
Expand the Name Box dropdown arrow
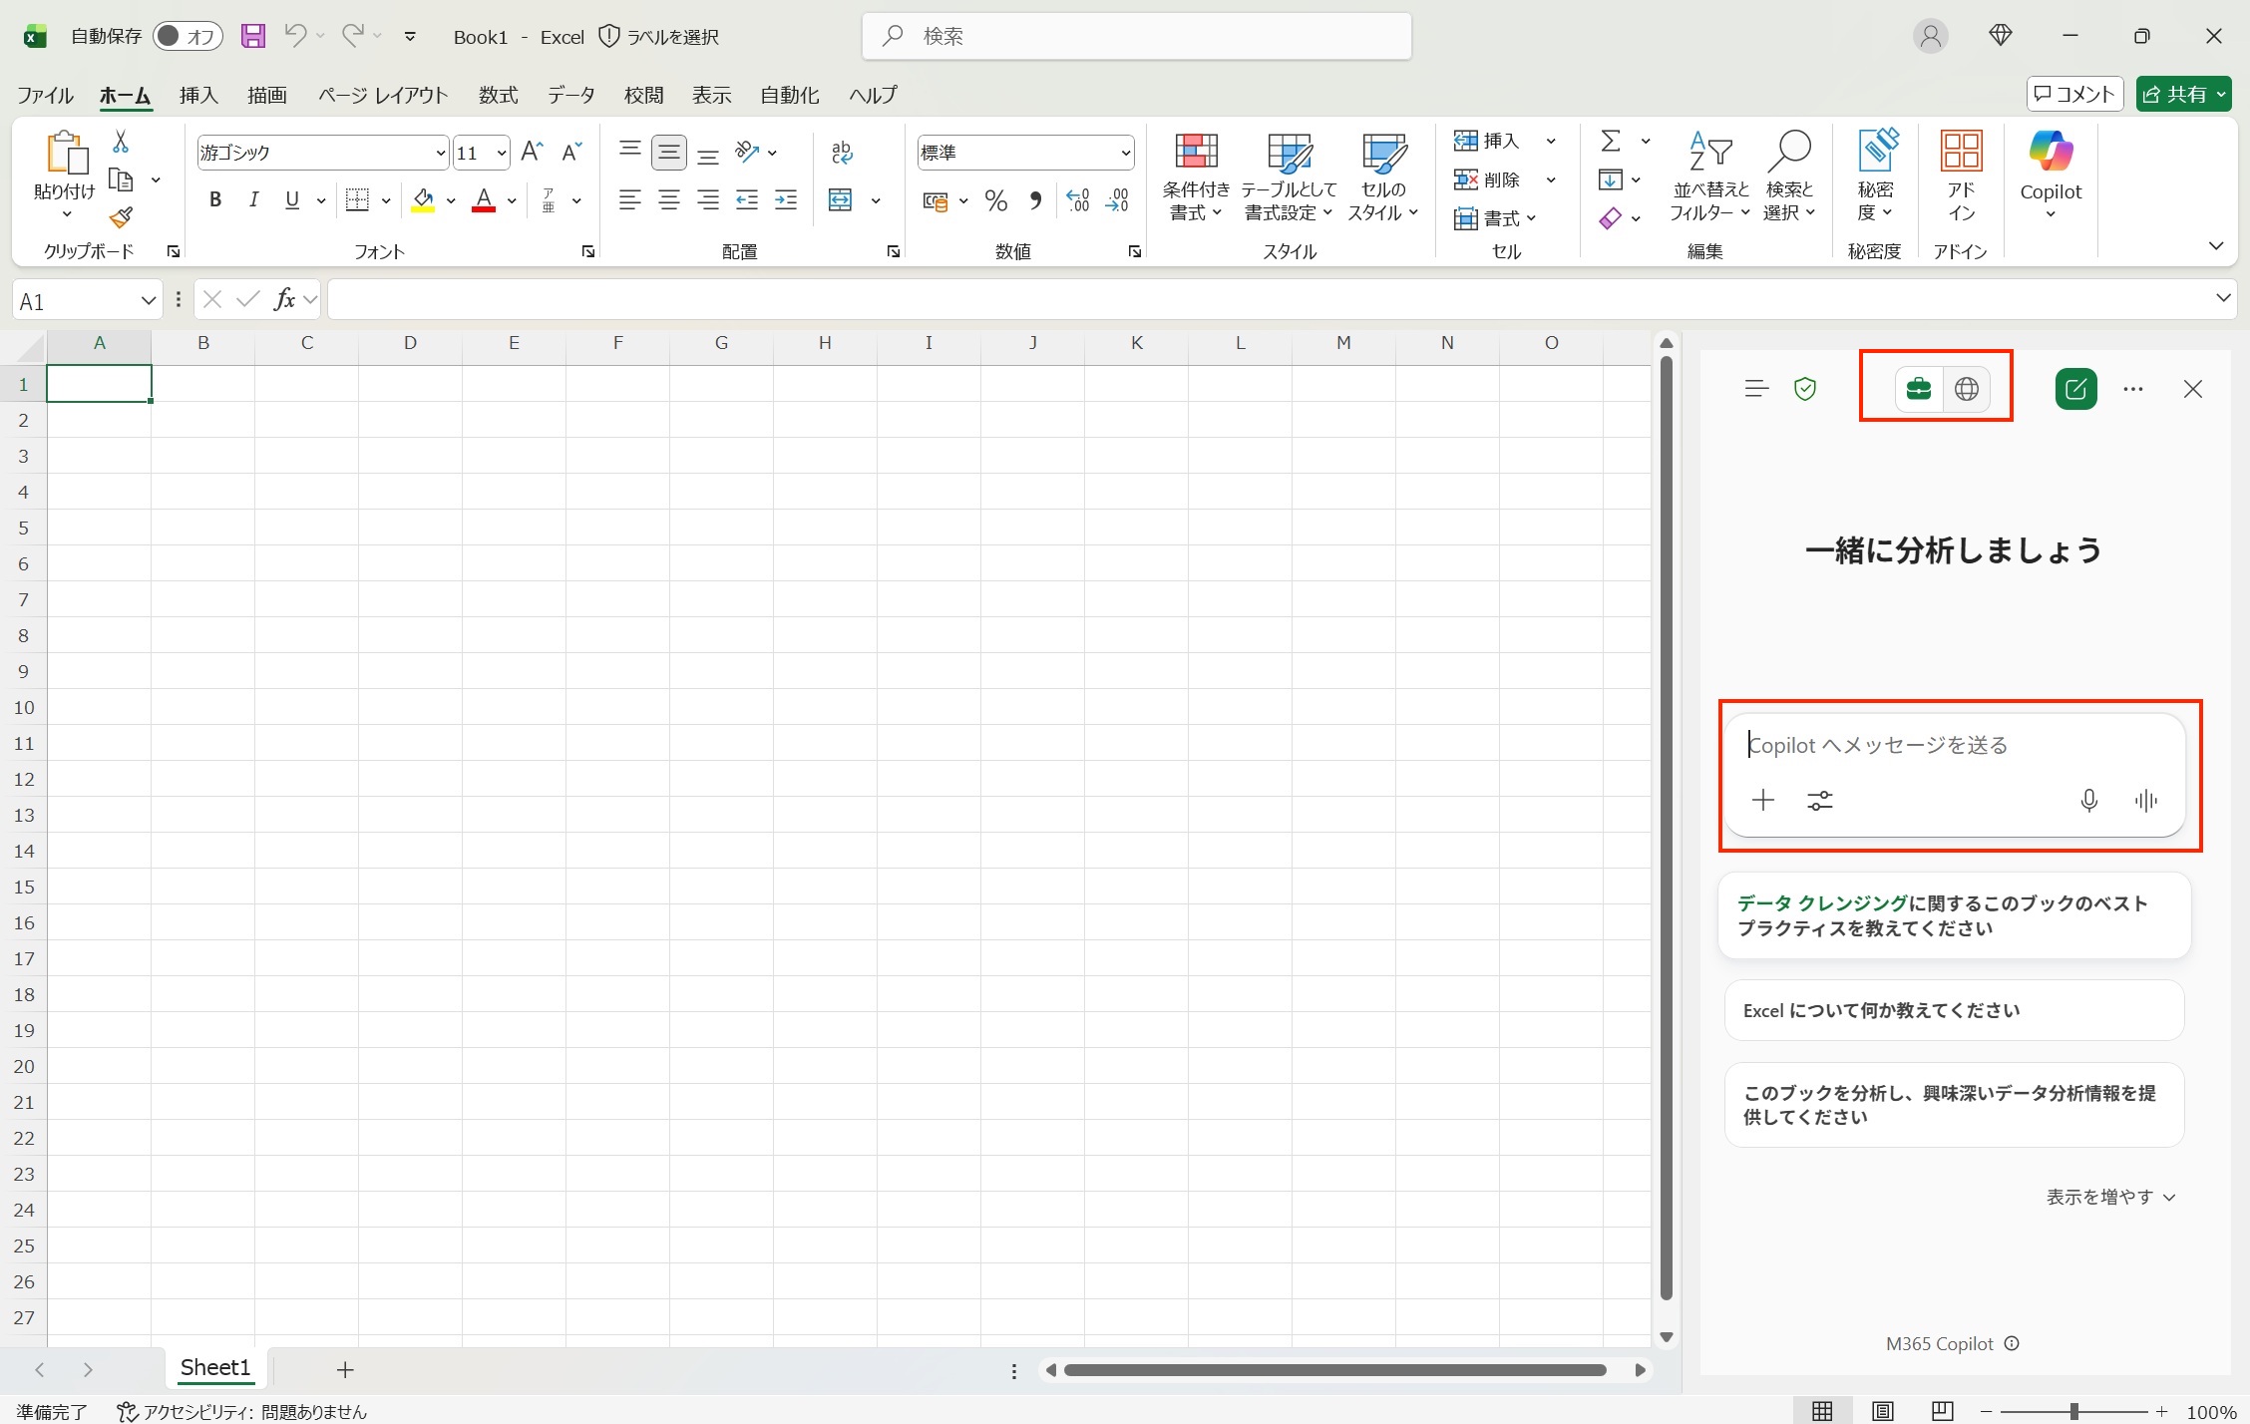[148, 301]
